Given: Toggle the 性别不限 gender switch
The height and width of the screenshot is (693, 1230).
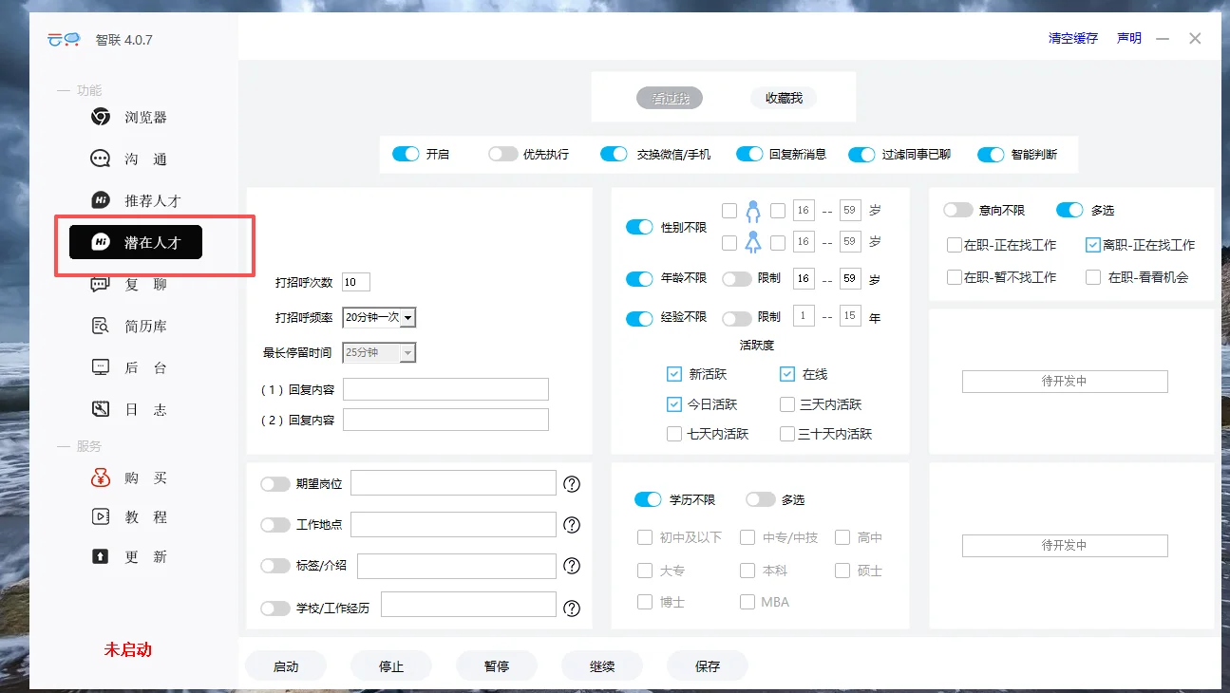Looking at the screenshot, I should tap(638, 227).
